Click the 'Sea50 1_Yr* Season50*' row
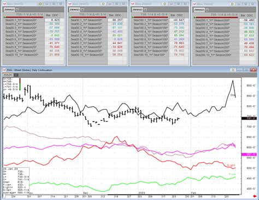 pos(88,20)
